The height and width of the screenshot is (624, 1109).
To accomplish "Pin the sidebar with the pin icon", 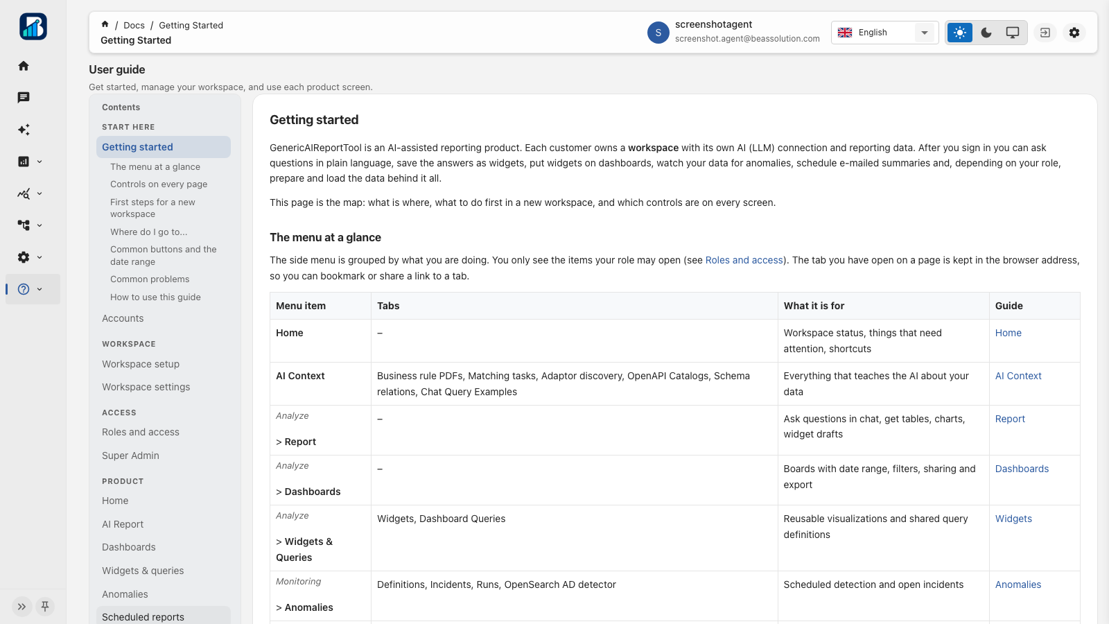I will coord(45,607).
